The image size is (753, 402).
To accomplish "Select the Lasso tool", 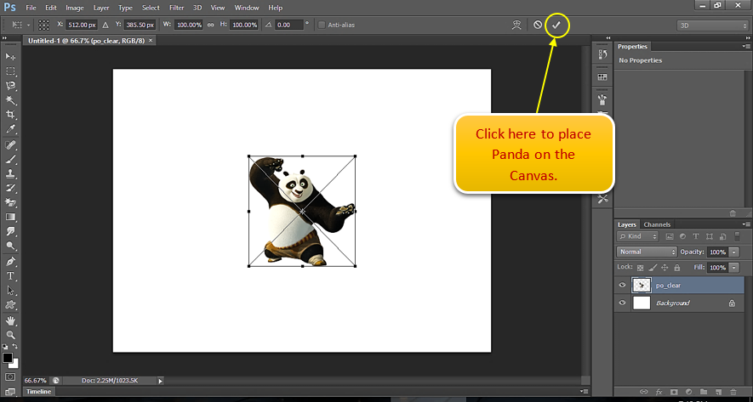I will click(x=10, y=86).
